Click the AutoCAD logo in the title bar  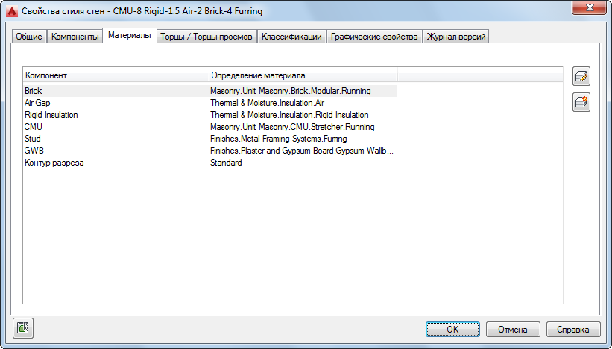[10, 11]
